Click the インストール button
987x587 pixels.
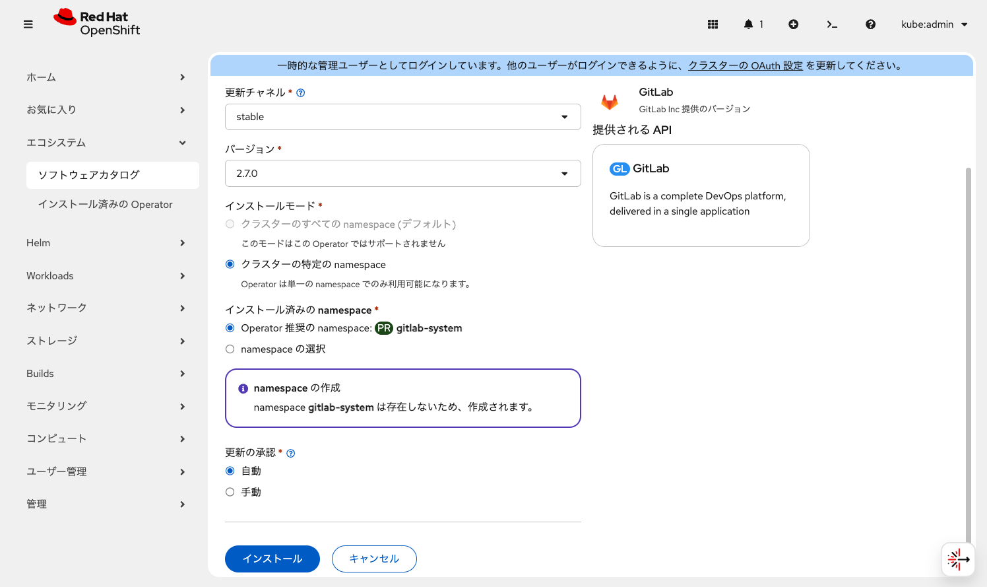click(272, 559)
